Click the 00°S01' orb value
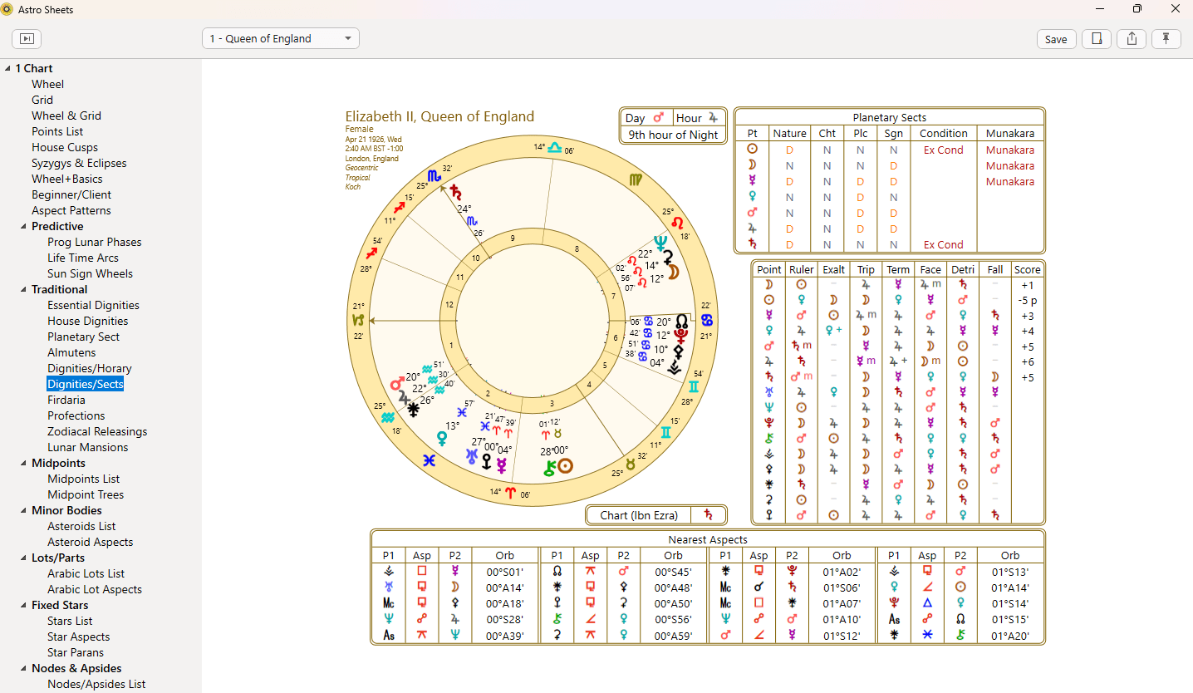Viewport: 1193px width, 693px height. pyautogui.click(x=505, y=572)
